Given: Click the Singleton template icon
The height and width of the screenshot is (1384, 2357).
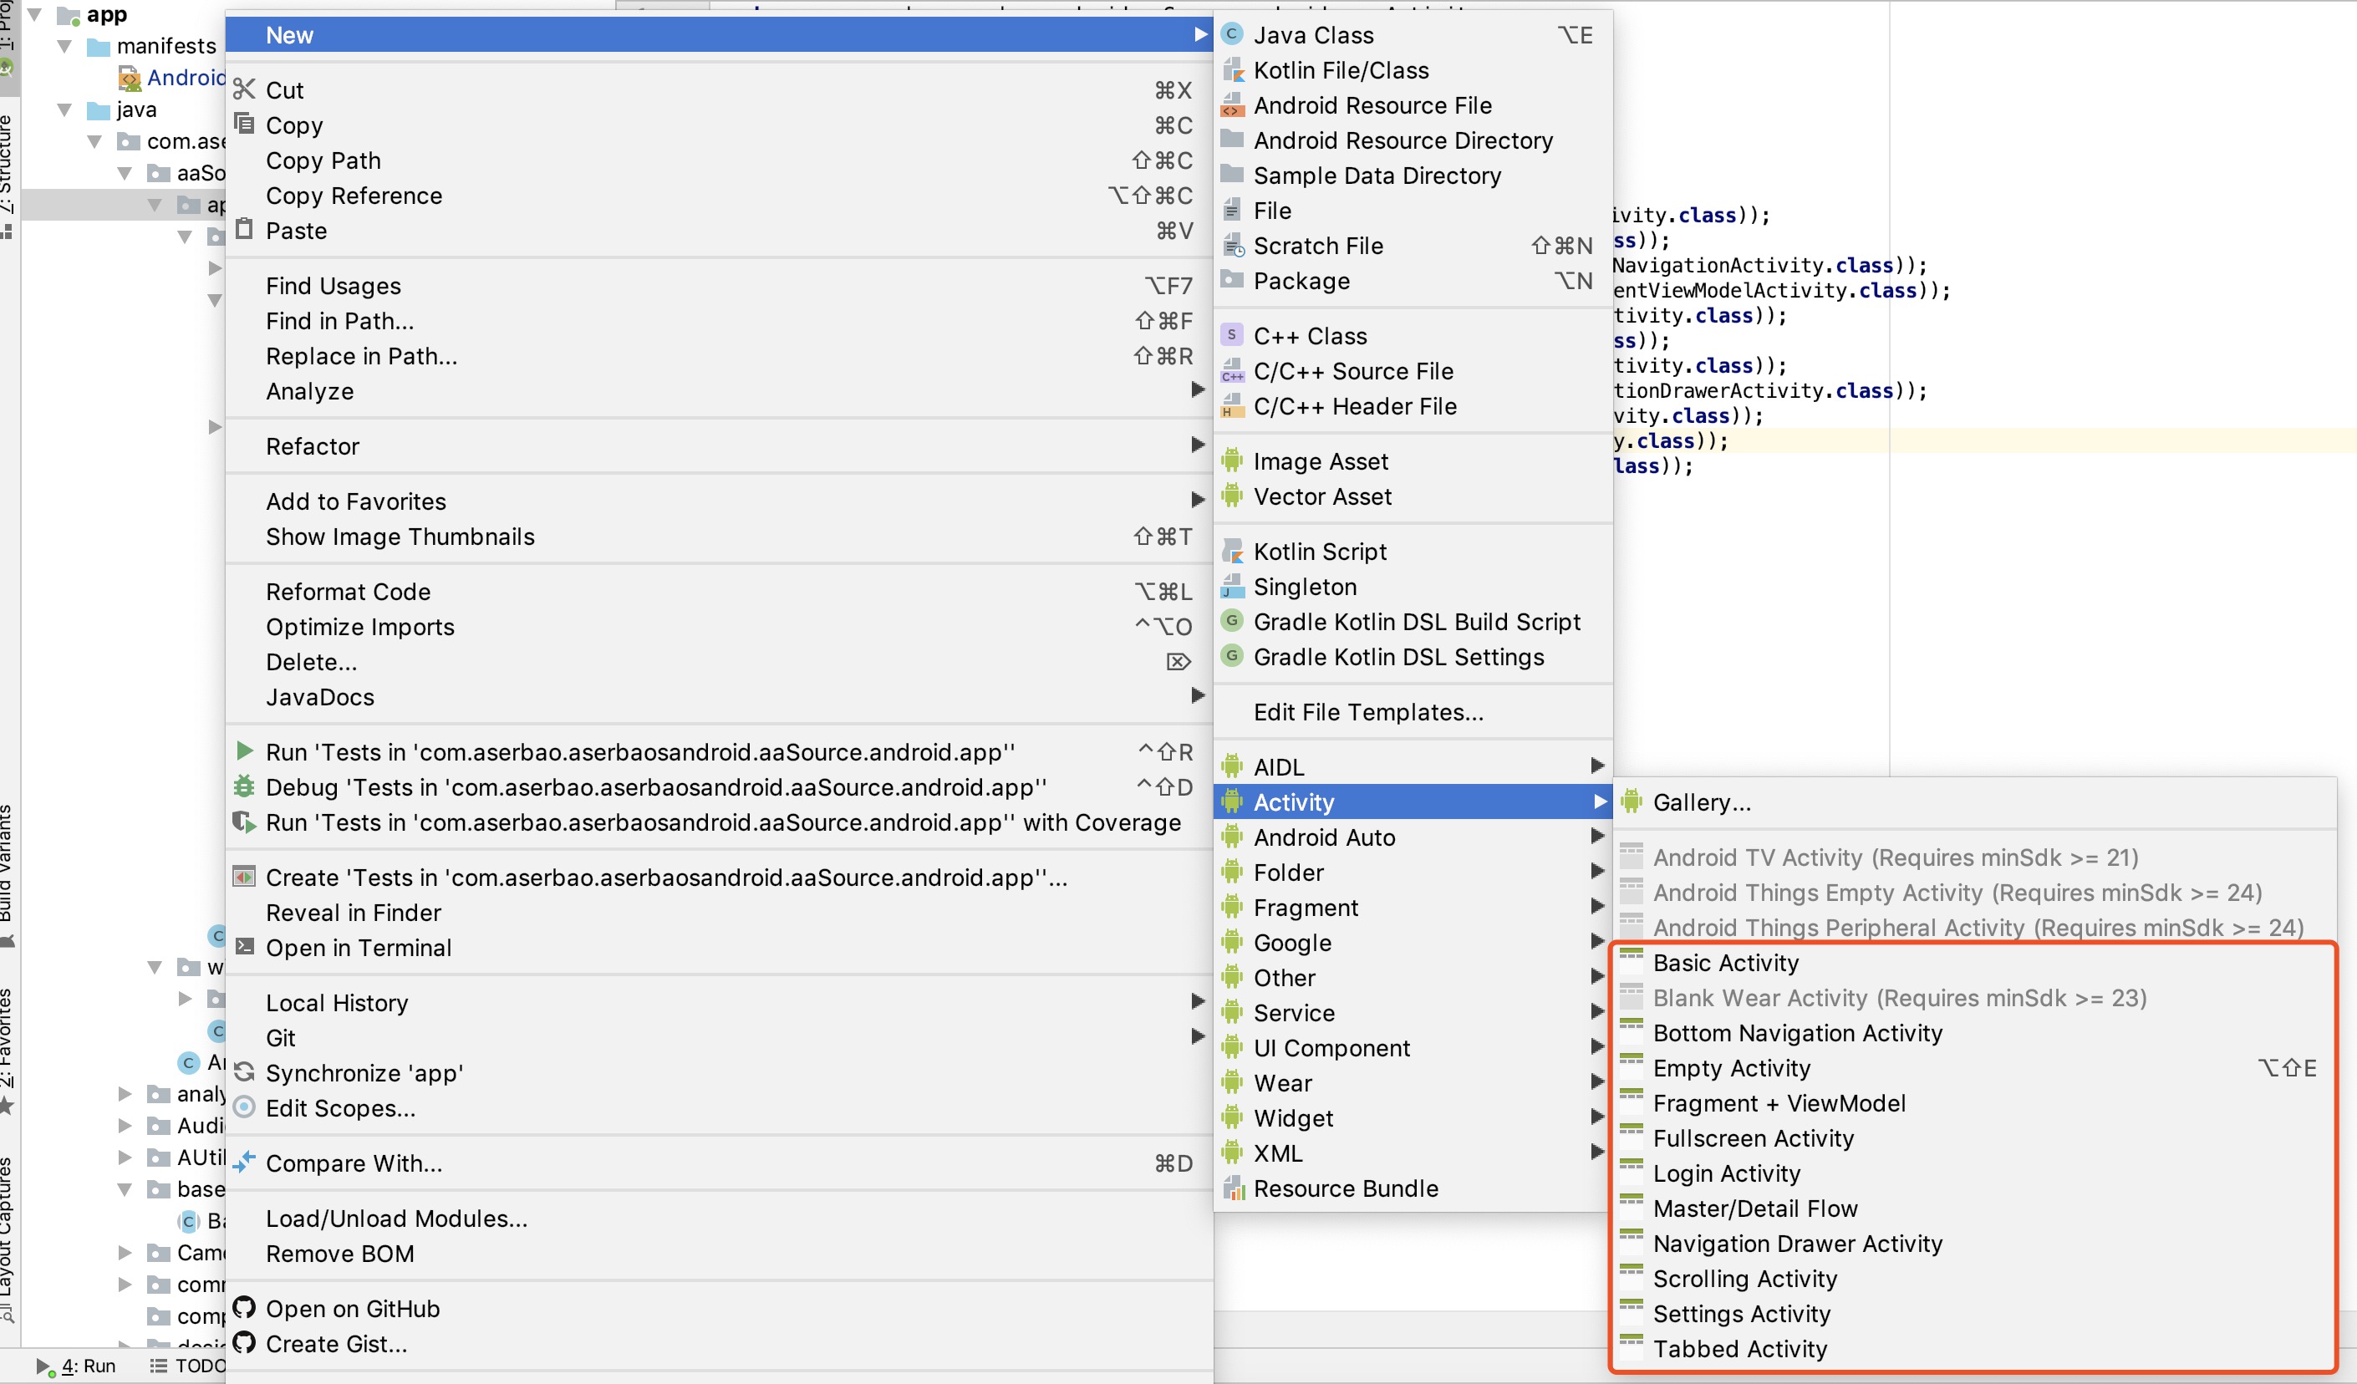Looking at the screenshot, I should [x=1233, y=587].
